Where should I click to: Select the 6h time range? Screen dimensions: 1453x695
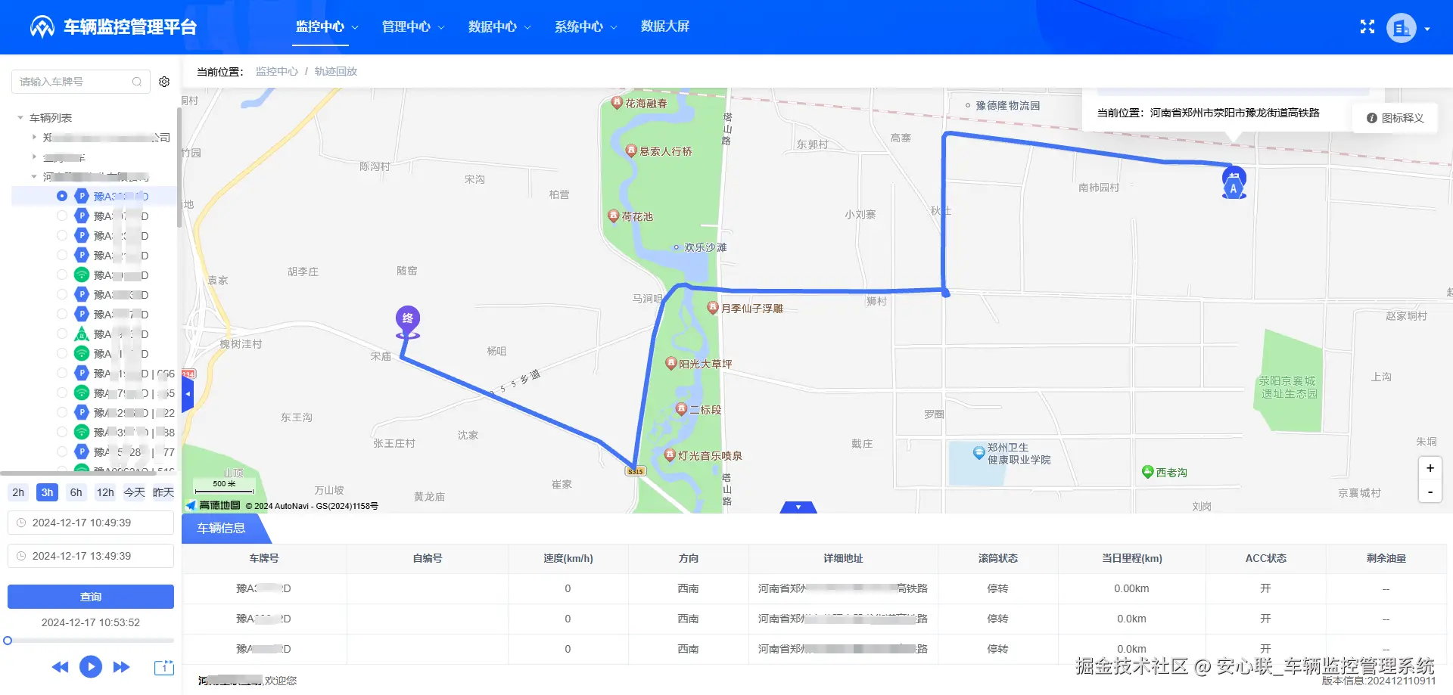coord(76,492)
